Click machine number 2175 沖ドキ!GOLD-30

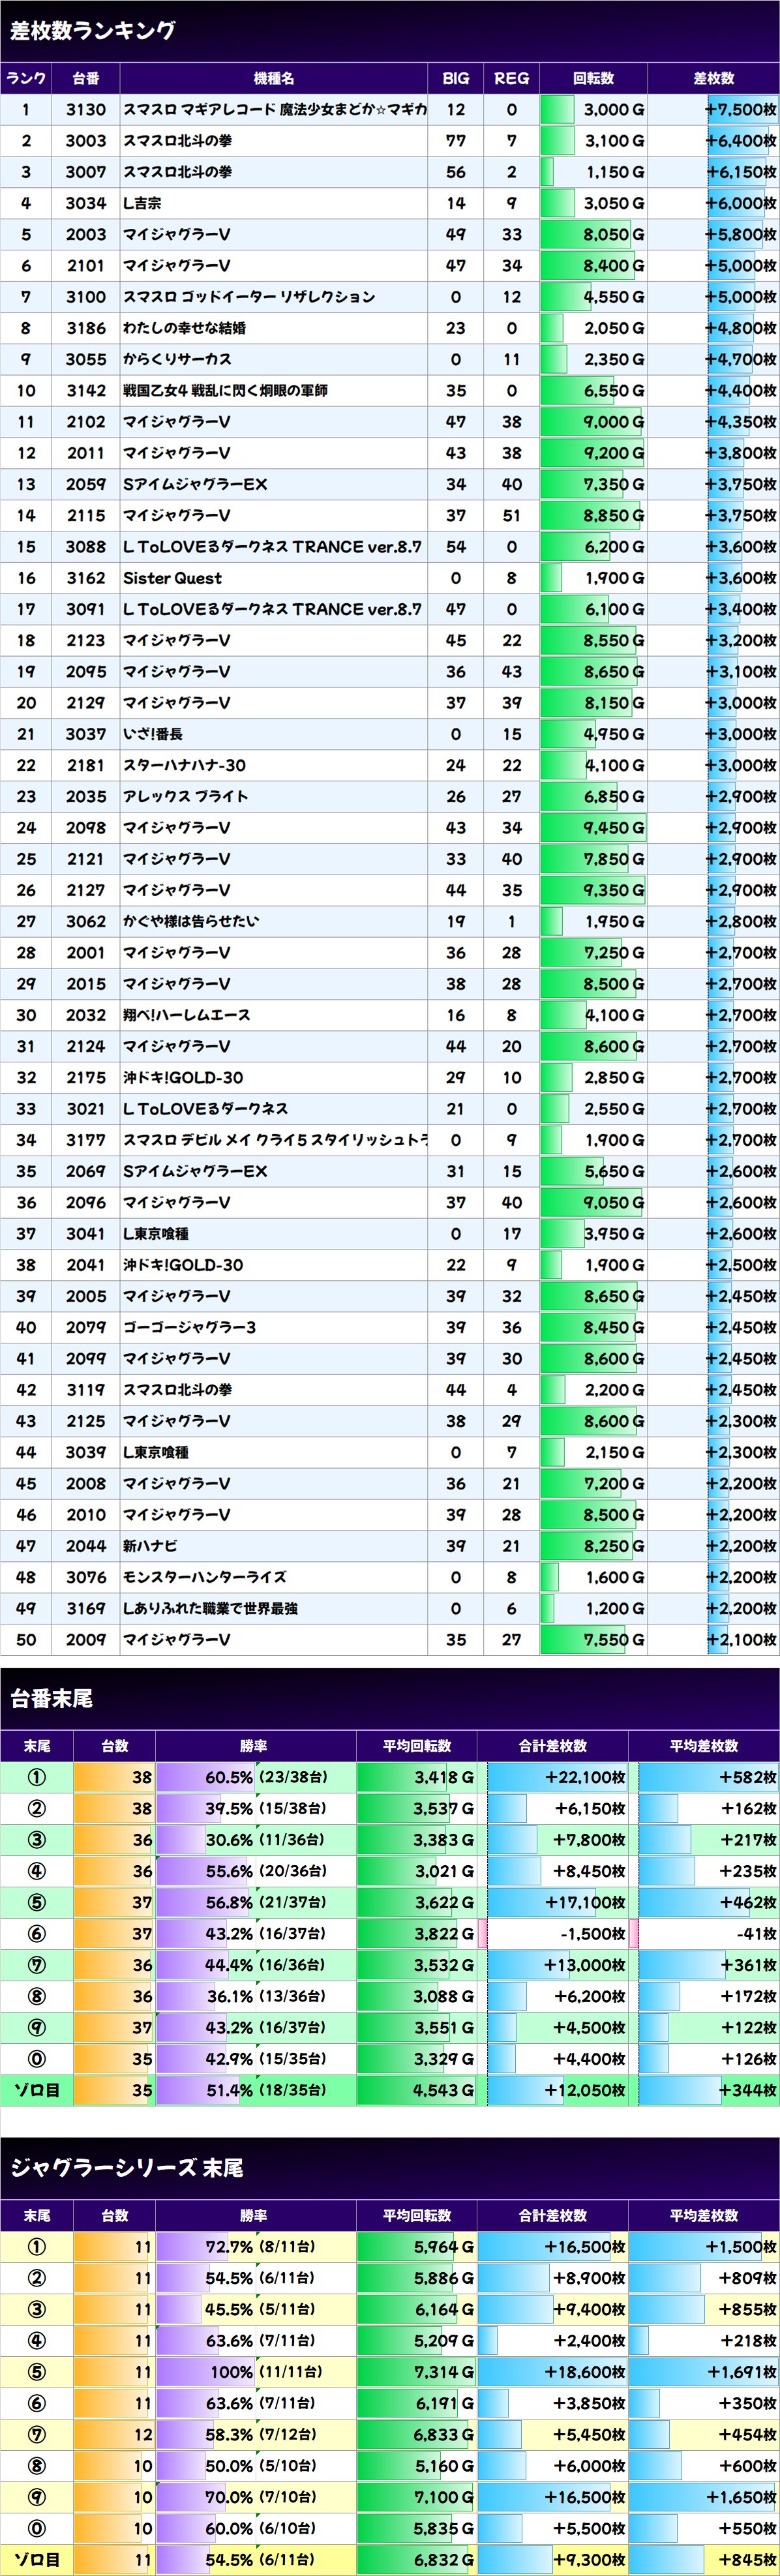coord(86,1078)
